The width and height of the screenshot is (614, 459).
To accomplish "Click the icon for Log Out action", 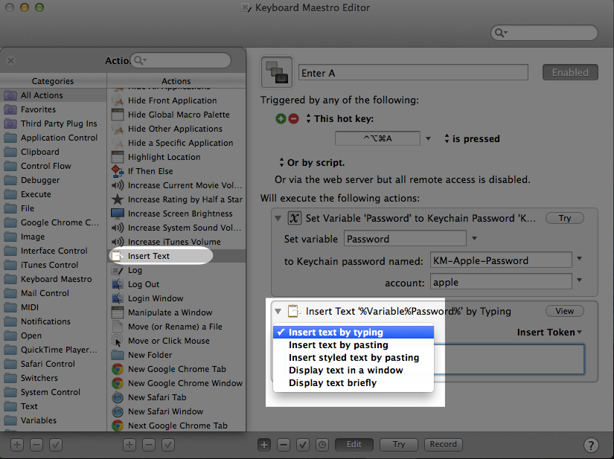I will click(x=118, y=284).
